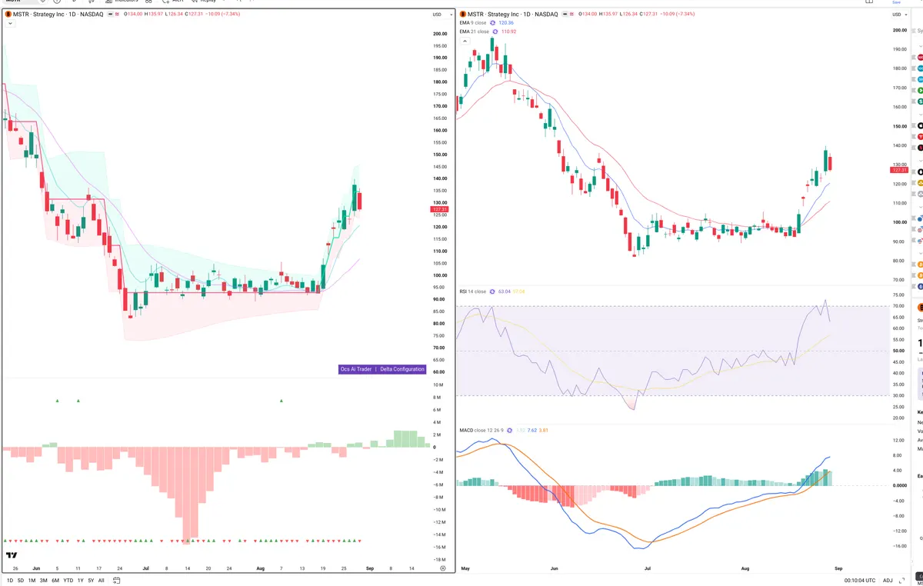Select the 3M date range
Image resolution: width=923 pixels, height=586 pixels.
tap(43, 581)
